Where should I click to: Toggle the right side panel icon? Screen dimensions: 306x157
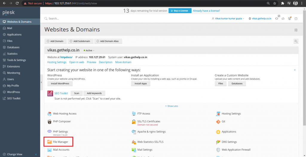(x=296, y=30)
